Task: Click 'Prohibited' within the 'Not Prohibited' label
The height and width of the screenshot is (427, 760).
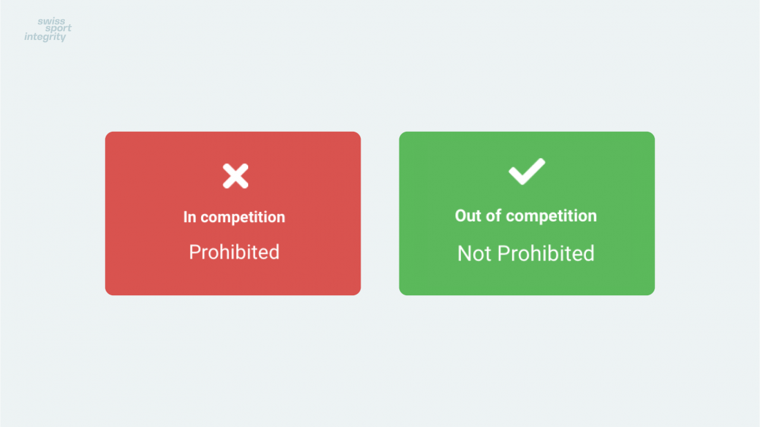Action: tap(547, 254)
